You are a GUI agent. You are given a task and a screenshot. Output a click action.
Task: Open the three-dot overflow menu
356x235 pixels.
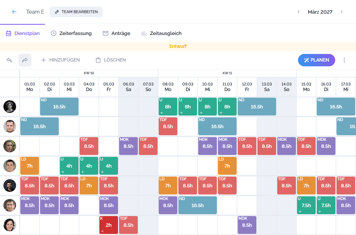pyautogui.click(x=344, y=60)
